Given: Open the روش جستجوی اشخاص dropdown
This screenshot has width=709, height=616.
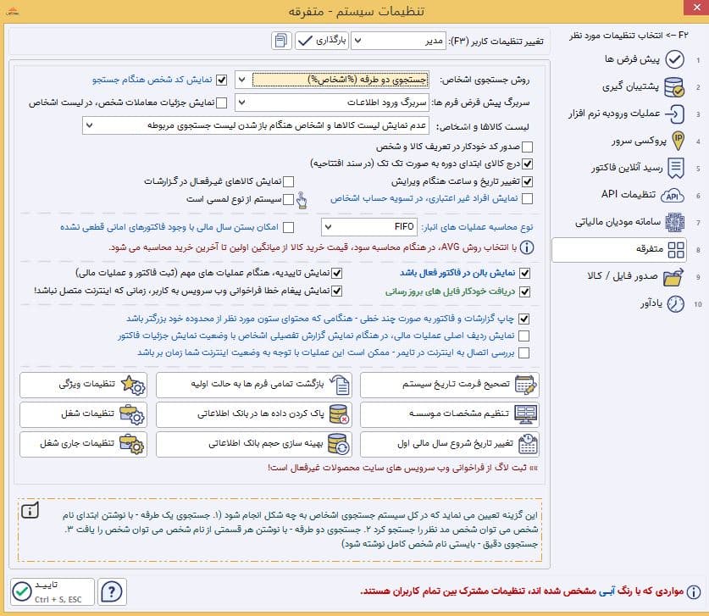Looking at the screenshot, I should click(x=242, y=80).
